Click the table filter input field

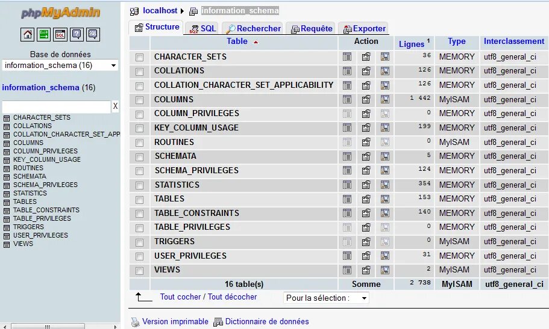pos(57,106)
